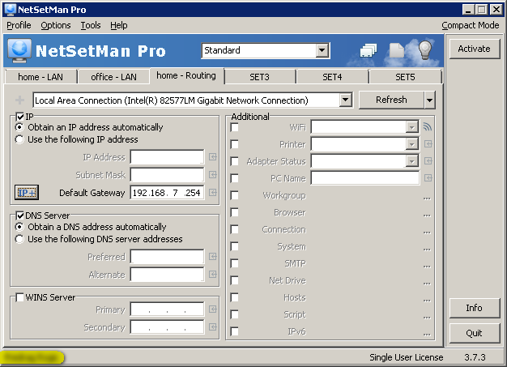Open the network adapter dropdown list
This screenshot has height=367, width=507.
coord(345,100)
